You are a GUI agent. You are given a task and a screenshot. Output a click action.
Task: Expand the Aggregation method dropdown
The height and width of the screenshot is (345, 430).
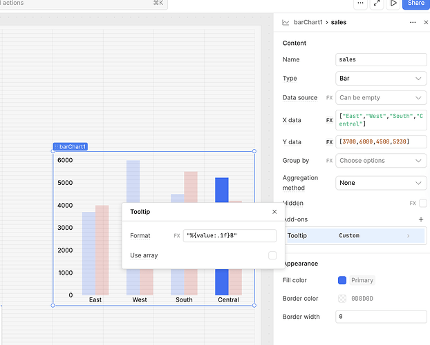[x=381, y=183]
